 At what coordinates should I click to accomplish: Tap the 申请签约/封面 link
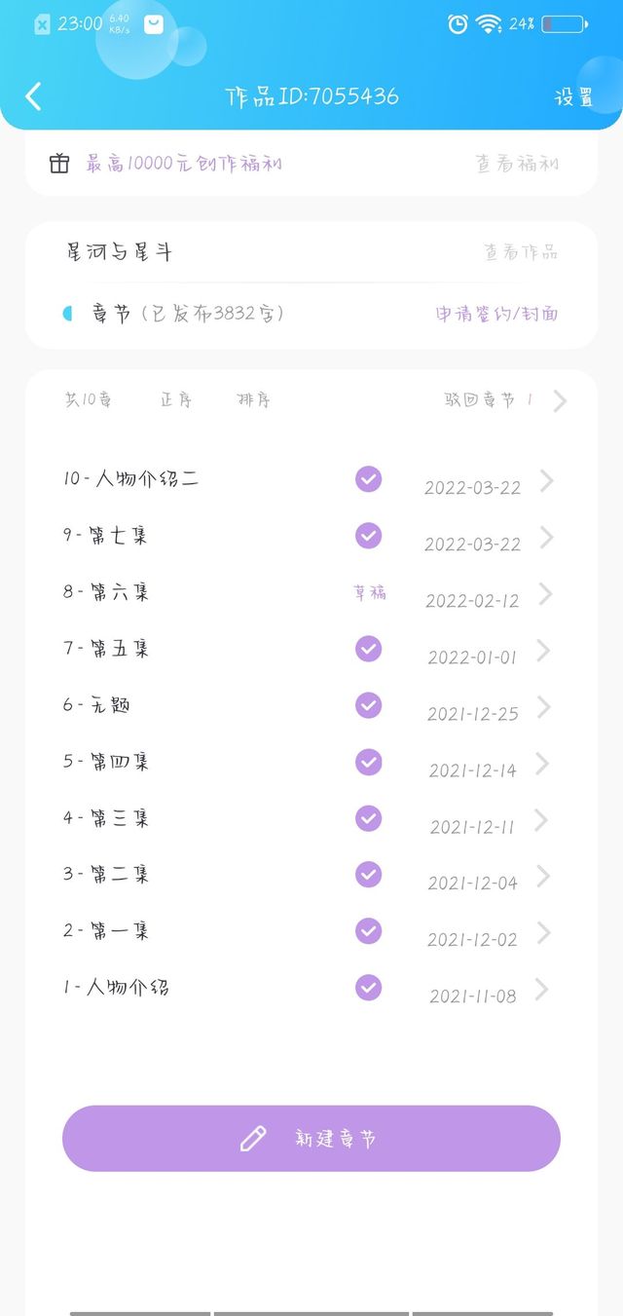tap(497, 314)
